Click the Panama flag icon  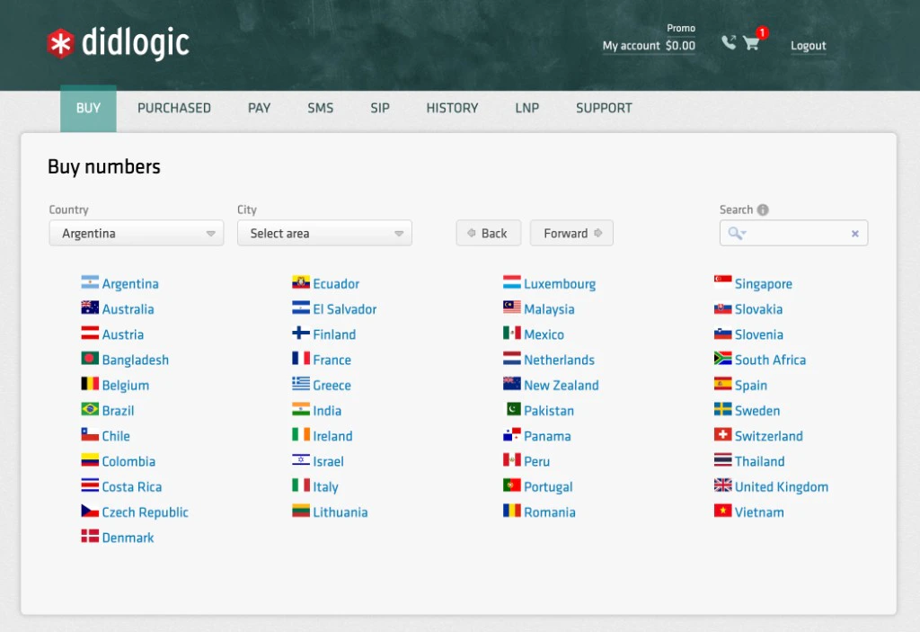511,434
